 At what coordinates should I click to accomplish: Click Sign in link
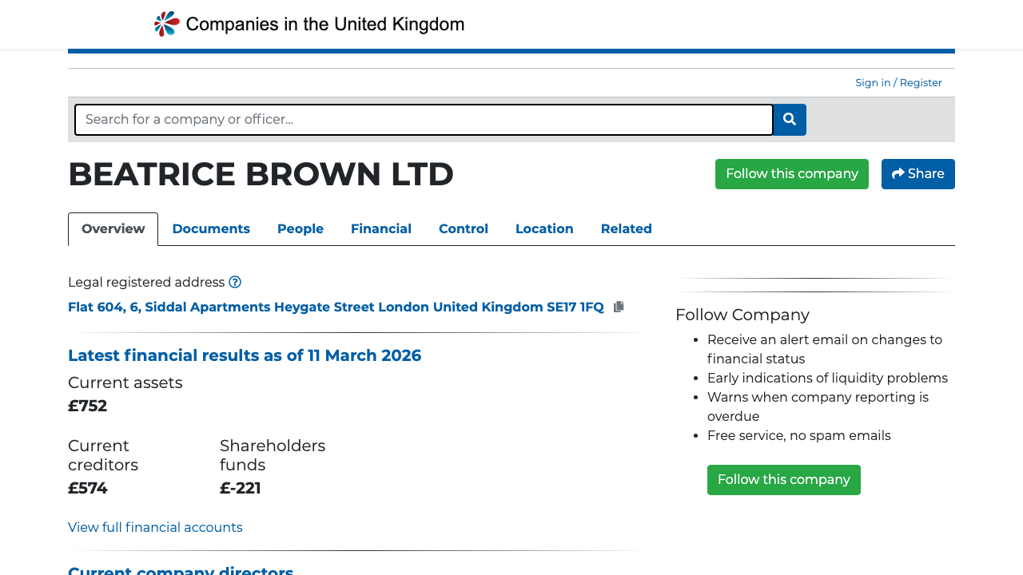click(872, 82)
